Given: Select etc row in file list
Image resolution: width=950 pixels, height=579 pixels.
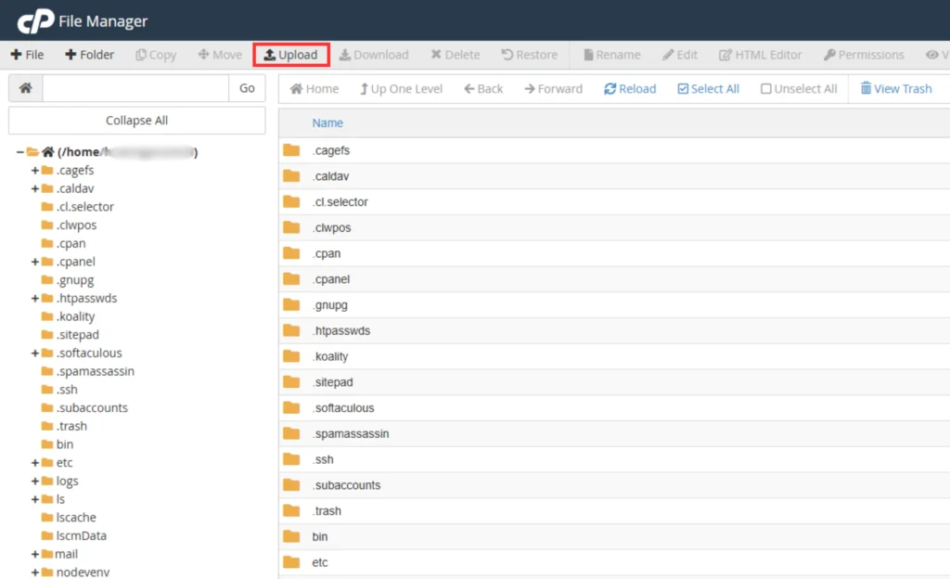Looking at the screenshot, I should pos(614,562).
